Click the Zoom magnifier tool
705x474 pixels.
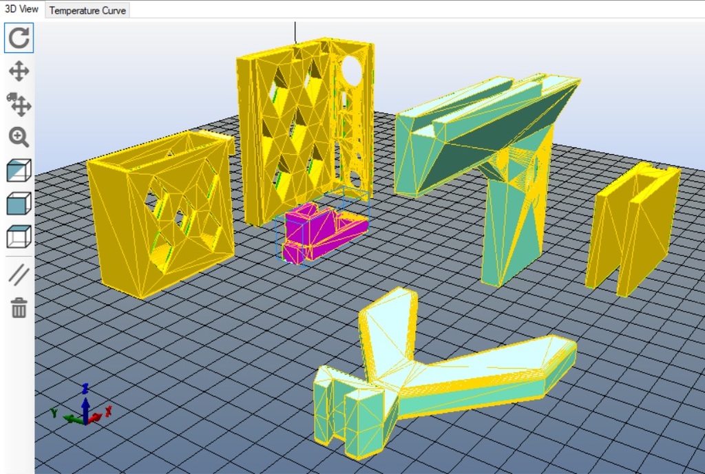(x=19, y=137)
